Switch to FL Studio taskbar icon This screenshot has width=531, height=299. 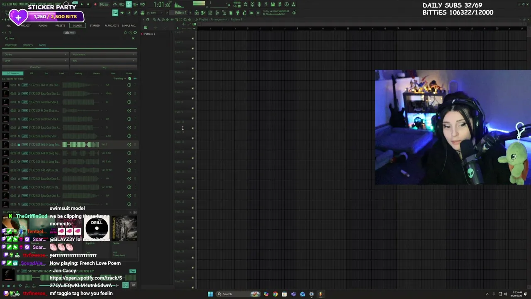(321, 294)
